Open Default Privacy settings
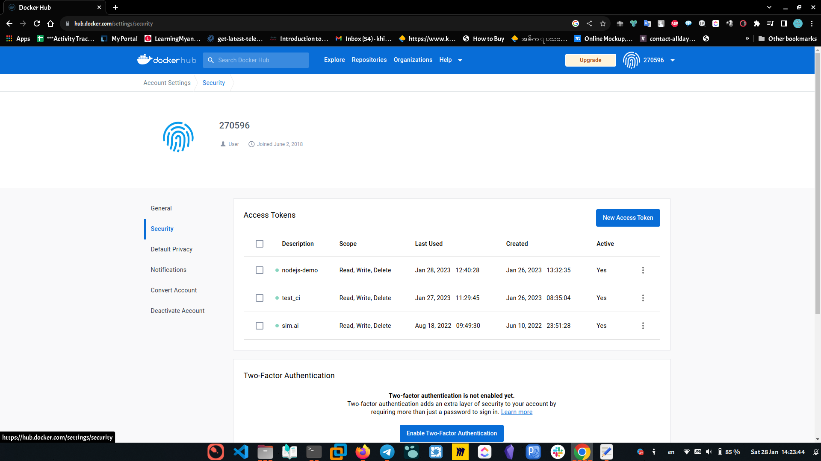 171,249
